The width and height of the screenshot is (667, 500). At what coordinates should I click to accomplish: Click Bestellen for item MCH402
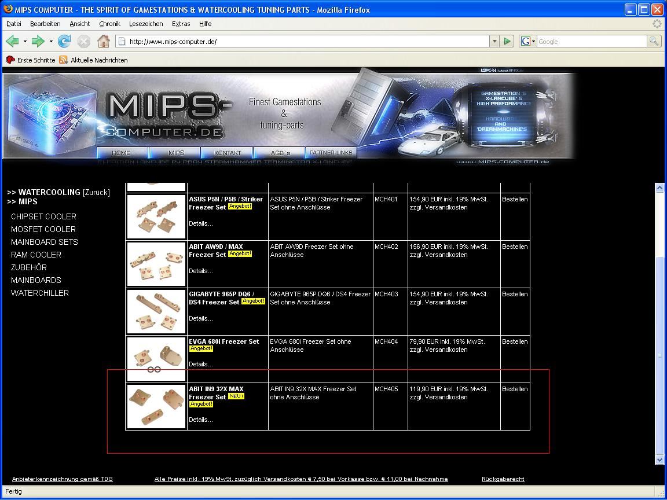[515, 247]
